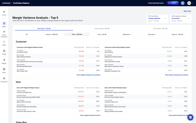Click the Insights button
Screen dimensions: 196x123
click(172, 3)
